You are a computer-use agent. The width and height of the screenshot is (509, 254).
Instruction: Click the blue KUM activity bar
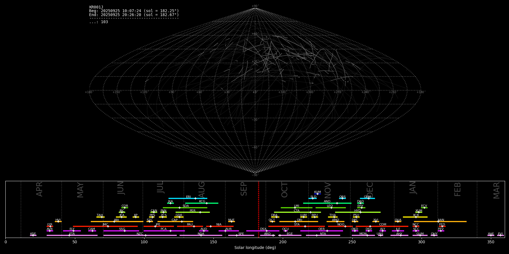(318, 194)
